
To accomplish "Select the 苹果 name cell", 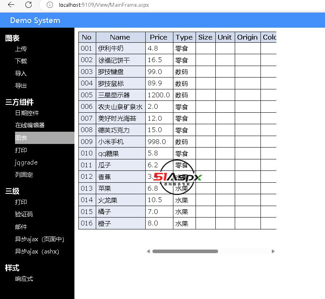I will pos(120,188).
